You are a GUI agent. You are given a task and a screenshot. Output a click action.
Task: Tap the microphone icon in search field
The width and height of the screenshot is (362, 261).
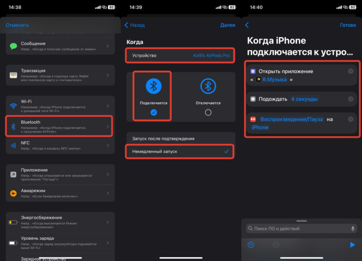point(353,228)
